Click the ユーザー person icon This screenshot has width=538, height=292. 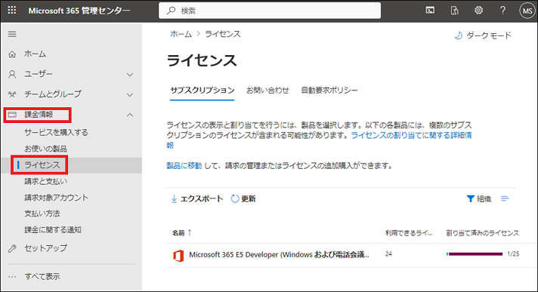tap(12, 74)
